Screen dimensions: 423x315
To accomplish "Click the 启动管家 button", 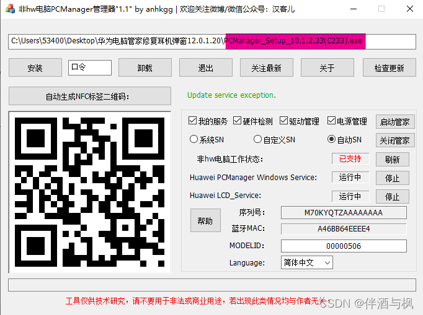I will tap(395, 122).
